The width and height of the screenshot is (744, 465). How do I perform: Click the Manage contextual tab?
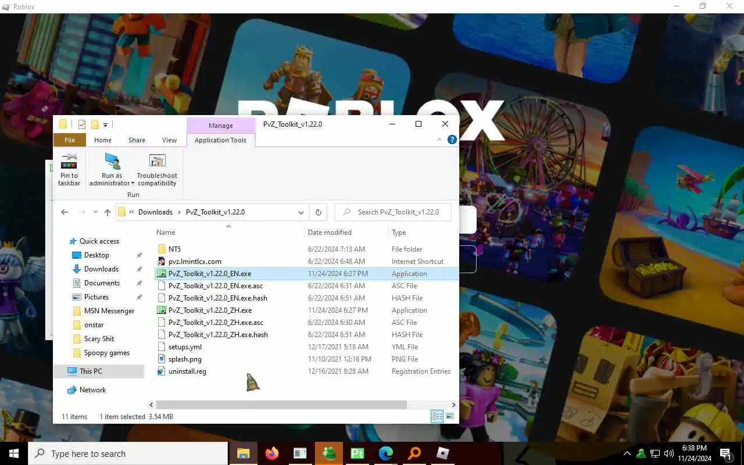[221, 126]
